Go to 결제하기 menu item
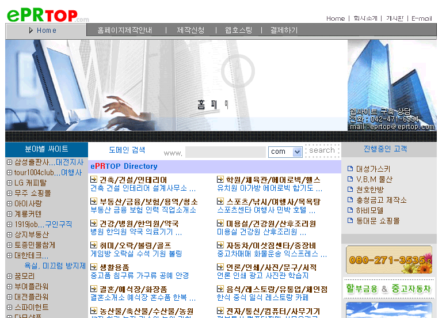The image size is (442, 318). 284,30
